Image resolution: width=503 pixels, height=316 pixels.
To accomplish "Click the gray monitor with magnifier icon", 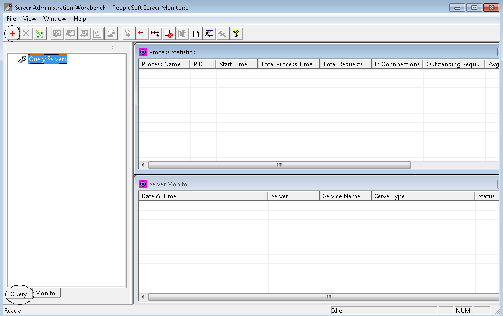I will click(70, 33).
